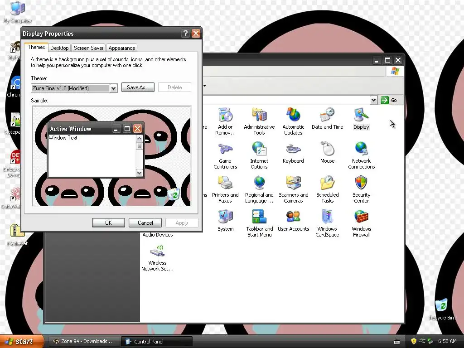Open Regional and Language options
This screenshot has height=348, width=464.
point(259,189)
